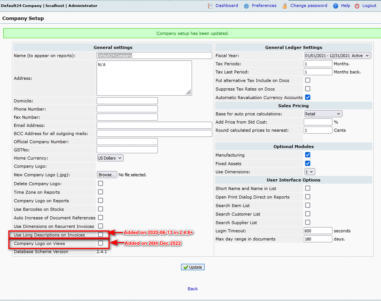Viewport: 381px width, 301px height.
Task: Click the Dashboard icon in top bar
Action: pos(210,6)
